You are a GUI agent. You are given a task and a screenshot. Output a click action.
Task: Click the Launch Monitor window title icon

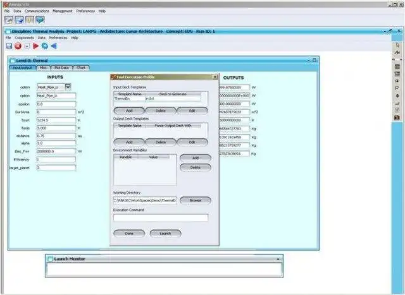[51, 258]
